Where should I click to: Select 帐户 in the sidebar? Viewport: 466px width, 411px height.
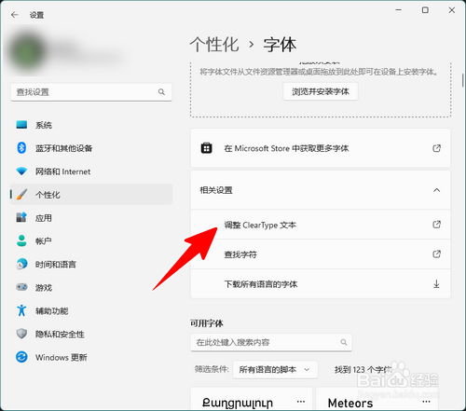[x=91, y=240]
